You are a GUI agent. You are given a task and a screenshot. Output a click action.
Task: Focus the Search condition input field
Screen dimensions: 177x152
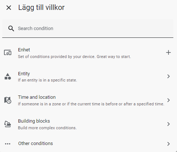(88, 29)
